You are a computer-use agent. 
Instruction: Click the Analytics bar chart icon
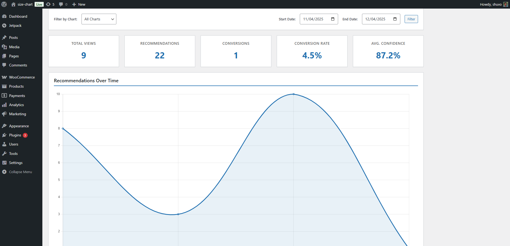(x=4, y=105)
